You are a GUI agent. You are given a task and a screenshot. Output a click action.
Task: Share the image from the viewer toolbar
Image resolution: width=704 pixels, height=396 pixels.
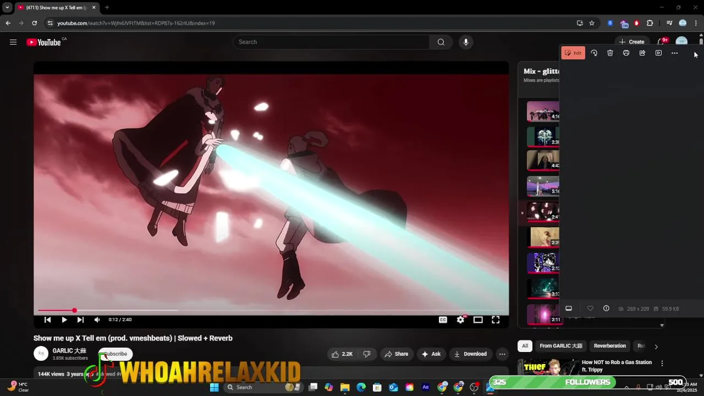point(642,53)
